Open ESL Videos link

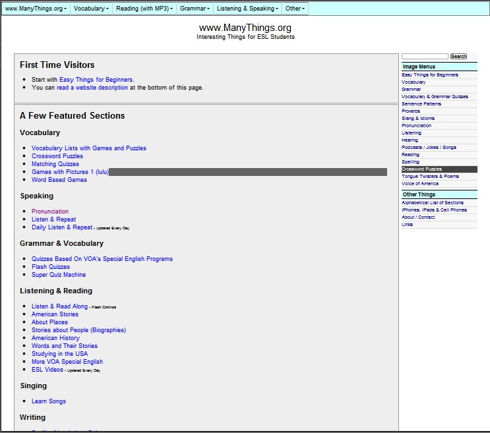click(x=47, y=370)
